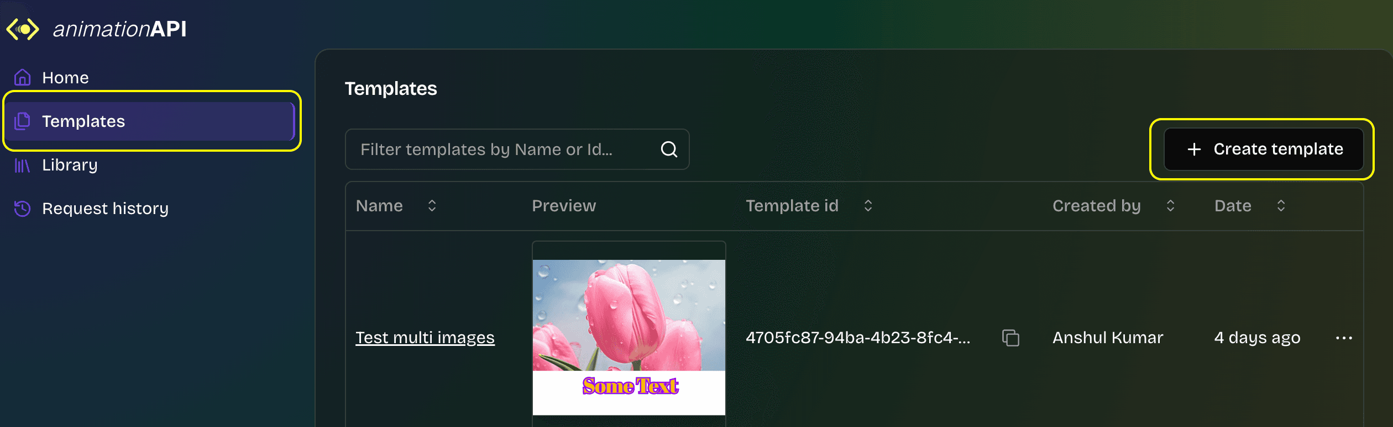This screenshot has width=1393, height=427.
Task: Click the search magnifier icon
Action: click(669, 150)
